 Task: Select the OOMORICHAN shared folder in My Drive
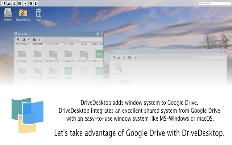click(x=53, y=56)
